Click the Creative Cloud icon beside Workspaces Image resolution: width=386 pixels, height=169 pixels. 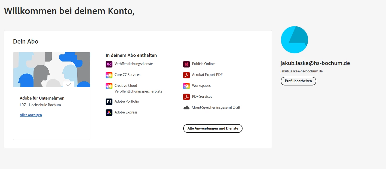pos(186,86)
